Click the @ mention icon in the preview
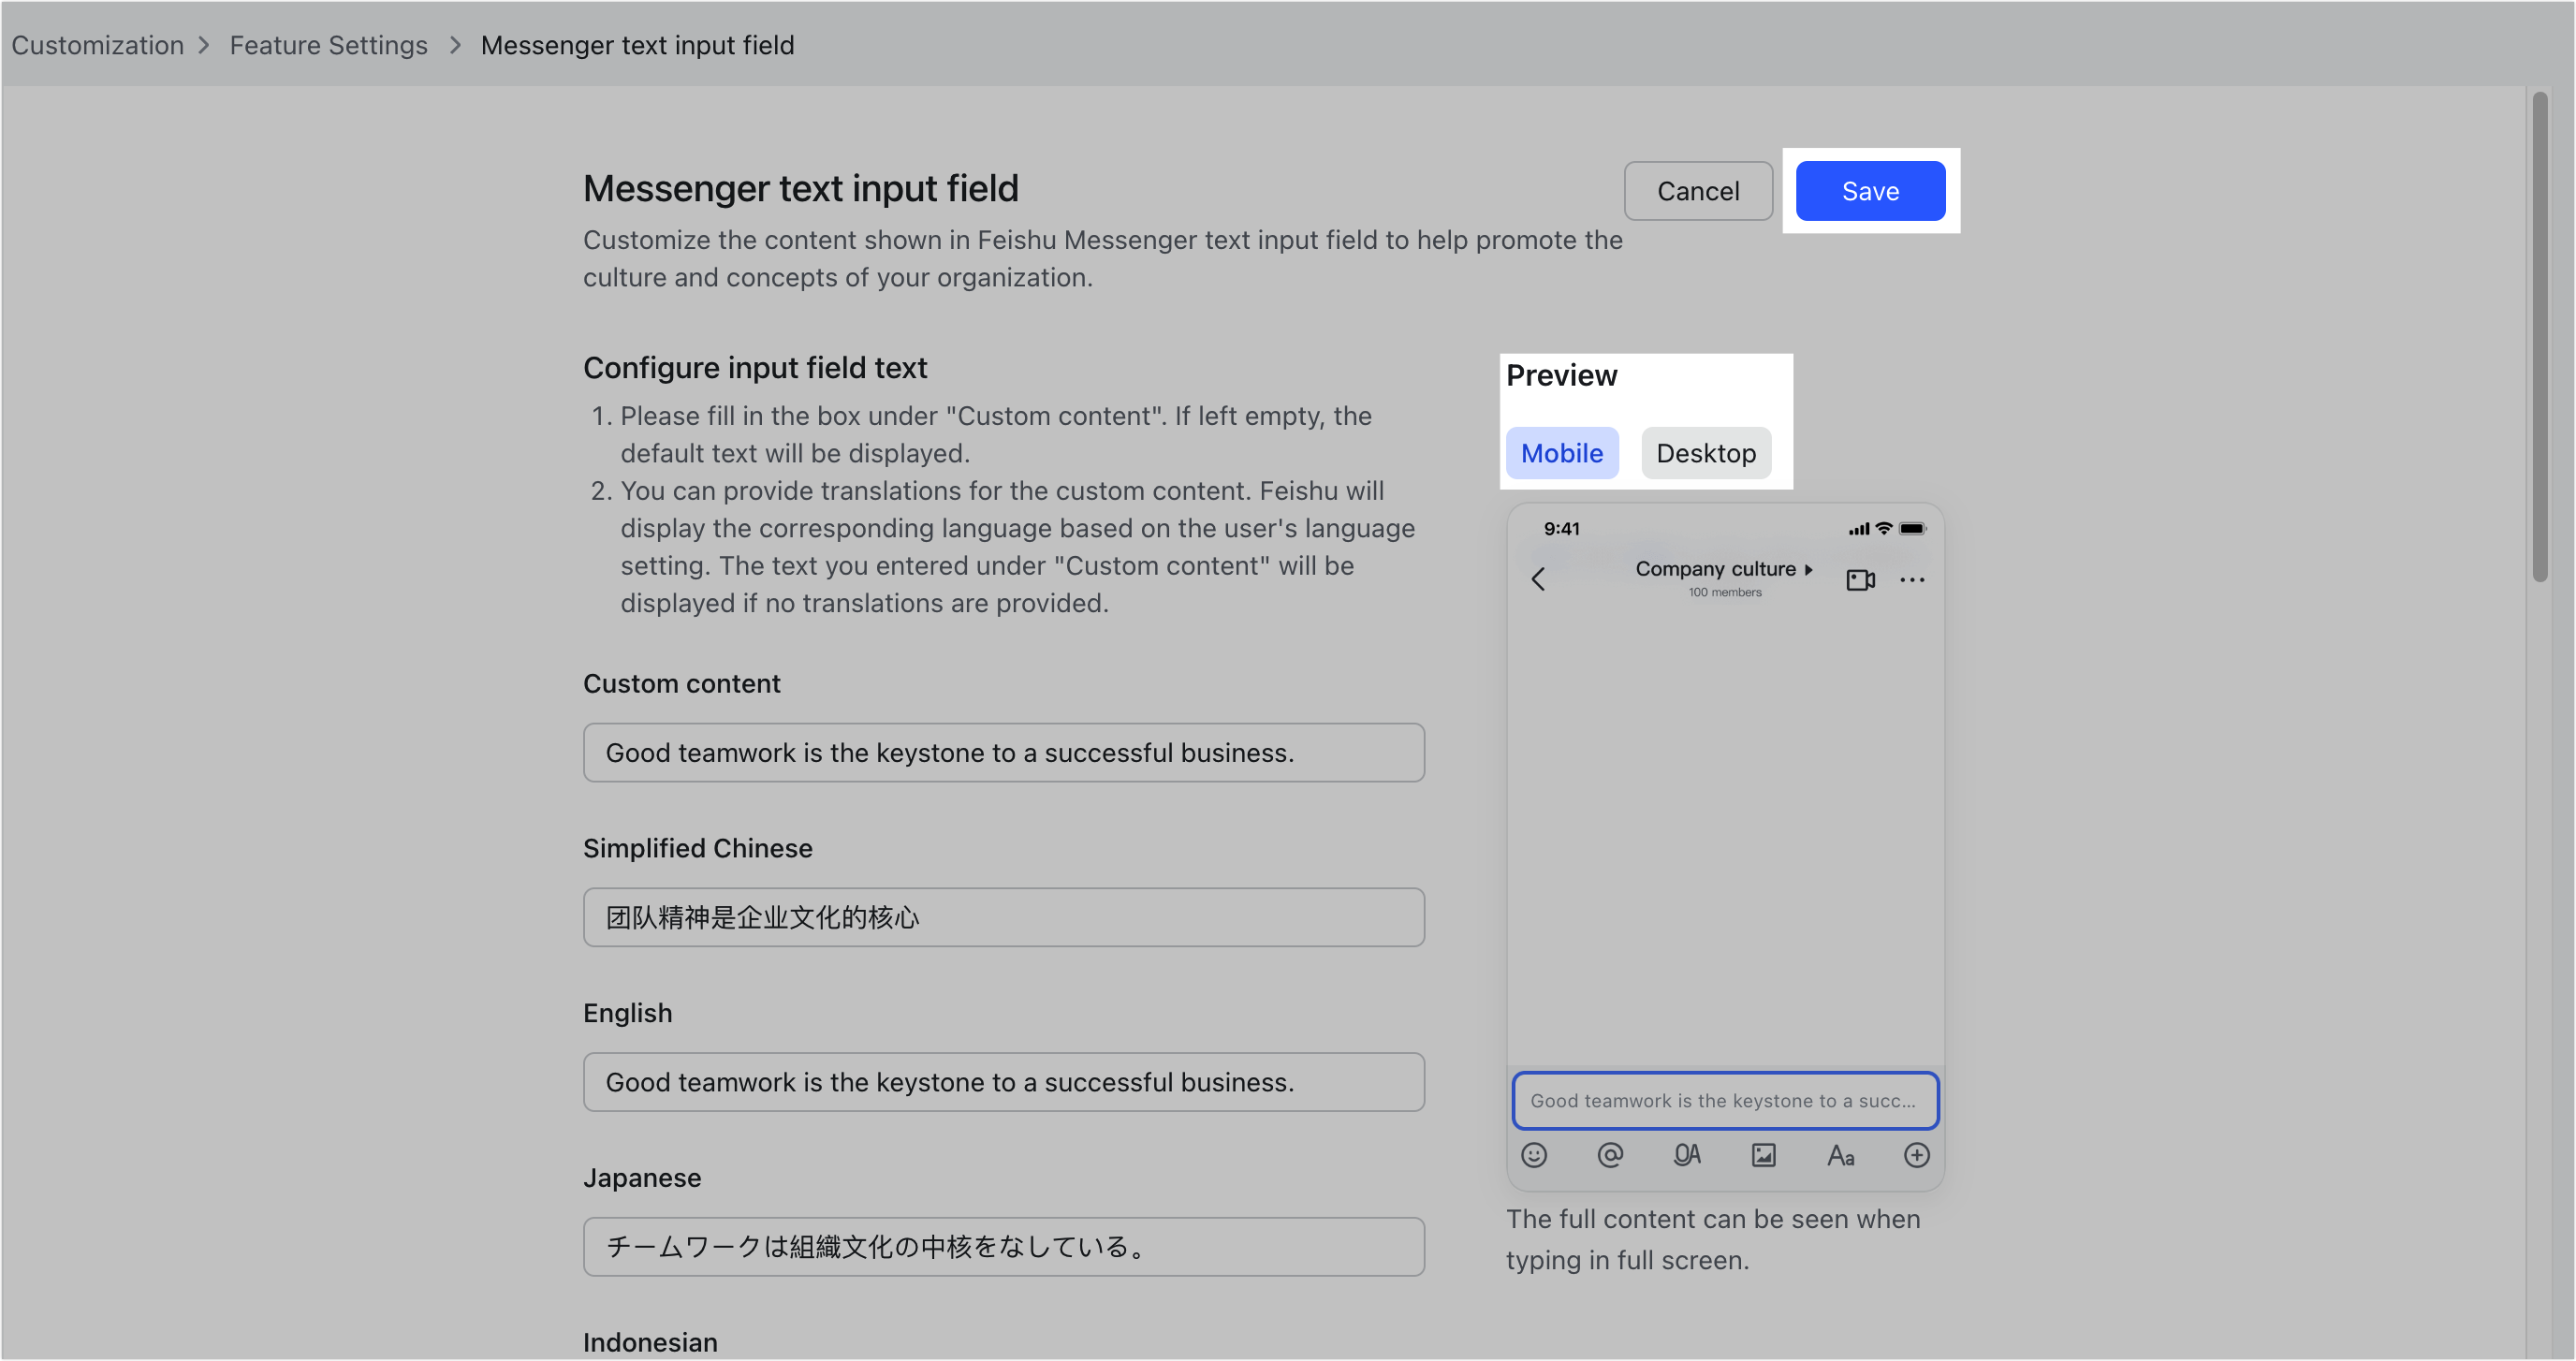The height and width of the screenshot is (1361, 2576). tap(1610, 1155)
